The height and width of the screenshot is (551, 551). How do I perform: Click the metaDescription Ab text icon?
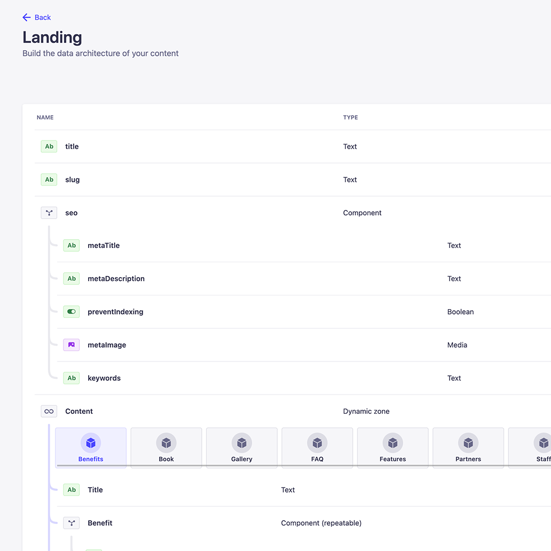click(71, 279)
